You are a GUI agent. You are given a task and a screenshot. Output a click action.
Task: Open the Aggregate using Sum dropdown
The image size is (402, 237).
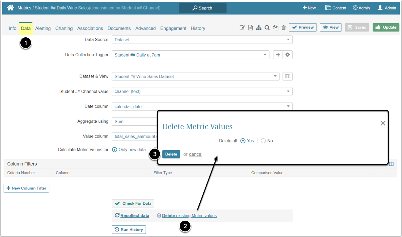tap(135, 121)
